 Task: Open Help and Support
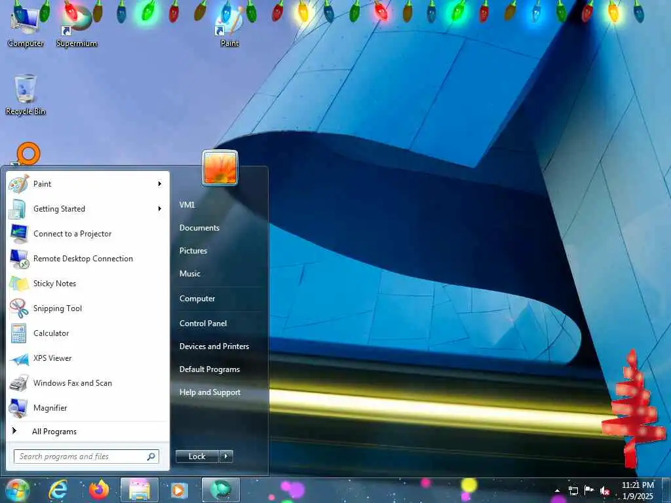pyautogui.click(x=210, y=392)
